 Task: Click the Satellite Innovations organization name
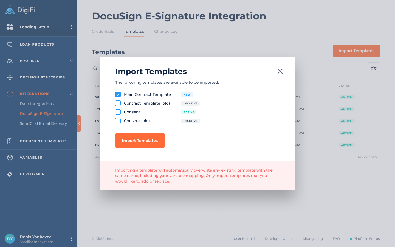click(37, 242)
